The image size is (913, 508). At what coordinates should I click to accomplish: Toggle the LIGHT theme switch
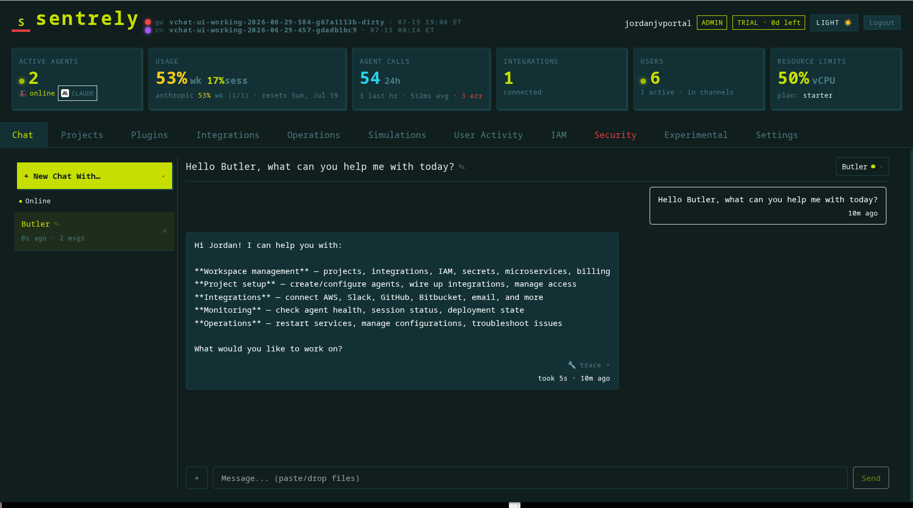(x=834, y=23)
